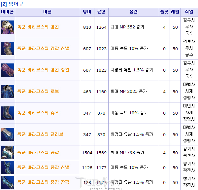The height and width of the screenshot is (190, 198).
Task: Select level 50 in 글러브 row
Action: pos(175,135)
